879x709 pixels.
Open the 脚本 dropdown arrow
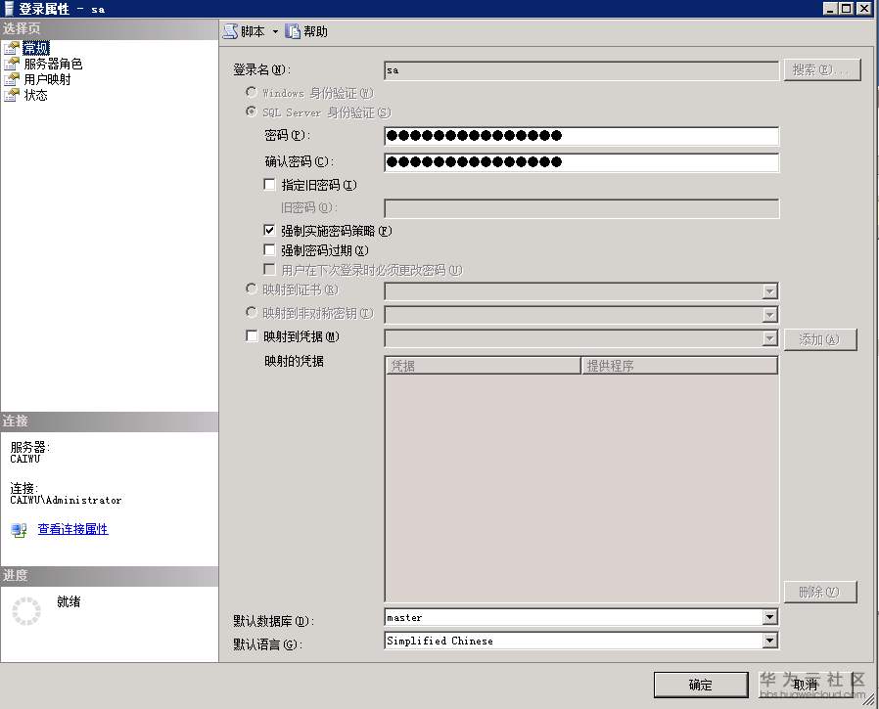(x=275, y=32)
